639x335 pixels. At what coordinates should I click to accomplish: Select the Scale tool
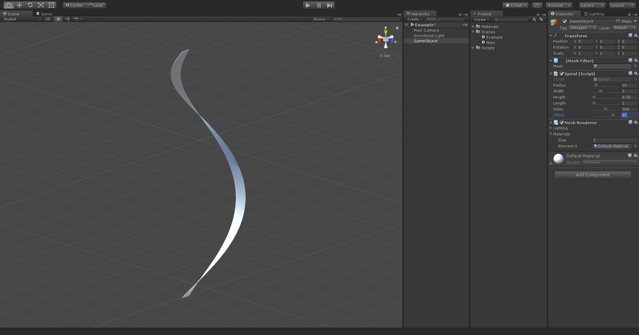pos(41,5)
